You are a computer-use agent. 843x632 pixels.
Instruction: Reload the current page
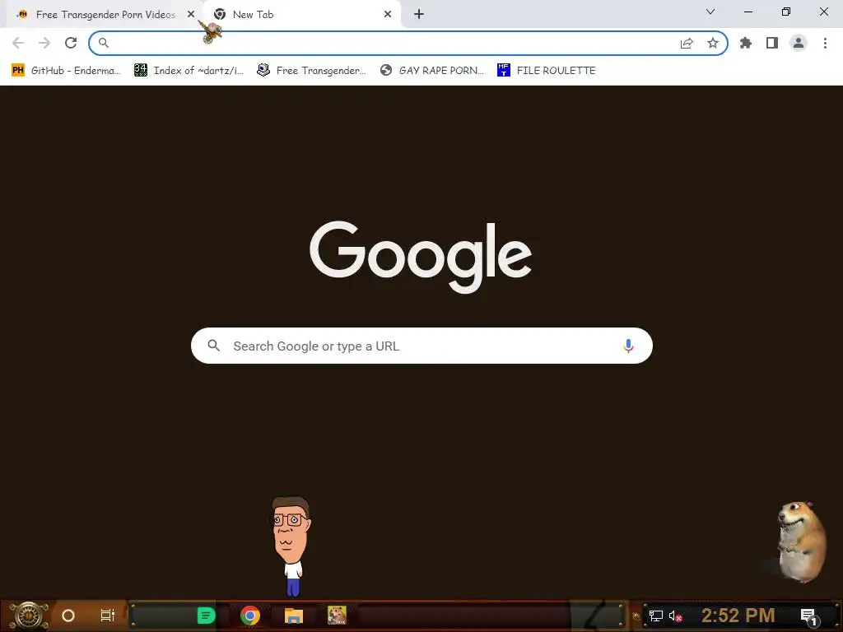click(x=71, y=43)
